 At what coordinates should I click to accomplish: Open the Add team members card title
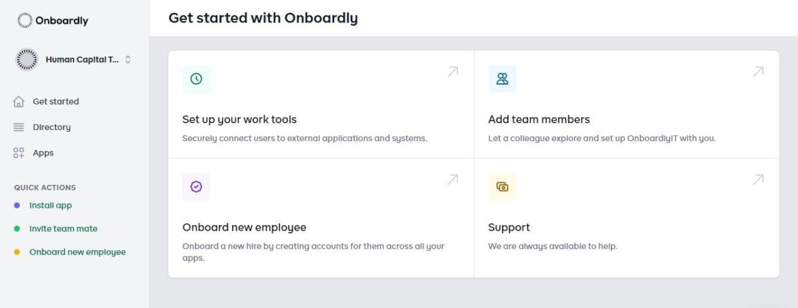(539, 119)
